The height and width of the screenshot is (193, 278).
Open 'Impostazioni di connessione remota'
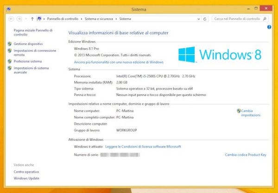pos(34,52)
